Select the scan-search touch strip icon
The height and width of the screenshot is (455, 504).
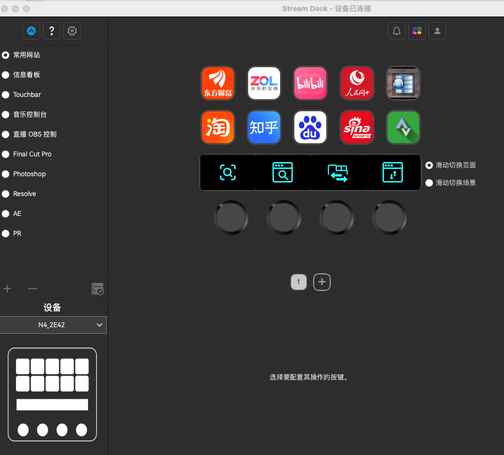pos(228,172)
